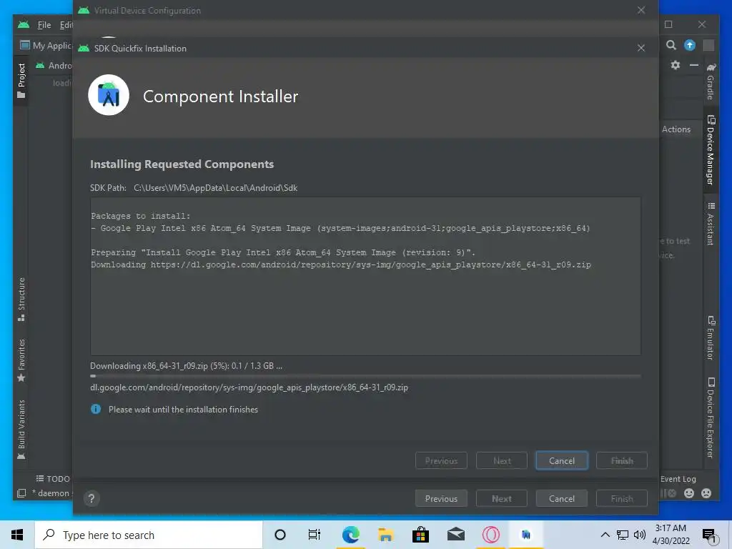
Task: Open the notification center icon
Action: (709, 535)
